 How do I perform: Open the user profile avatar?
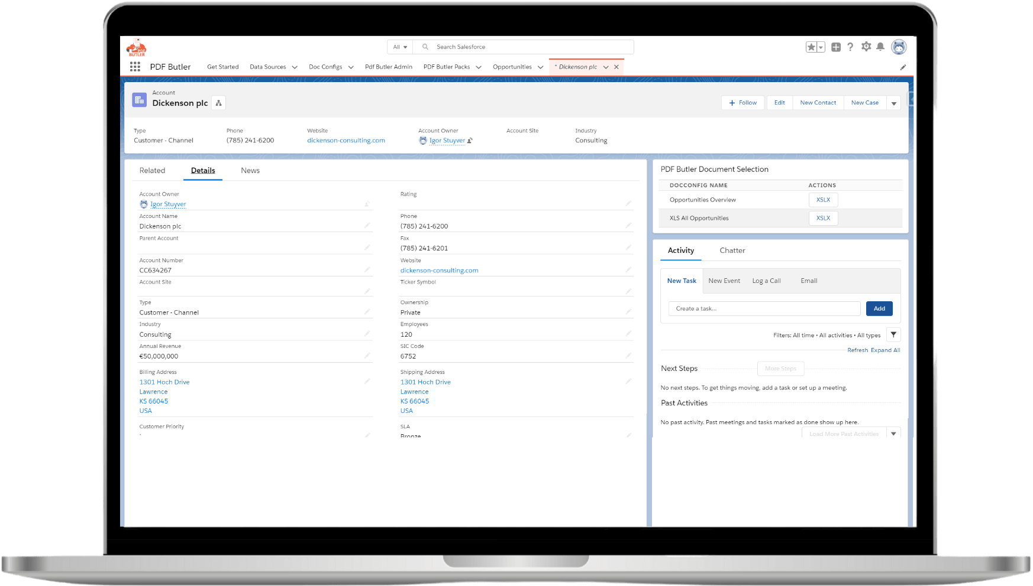tap(899, 47)
